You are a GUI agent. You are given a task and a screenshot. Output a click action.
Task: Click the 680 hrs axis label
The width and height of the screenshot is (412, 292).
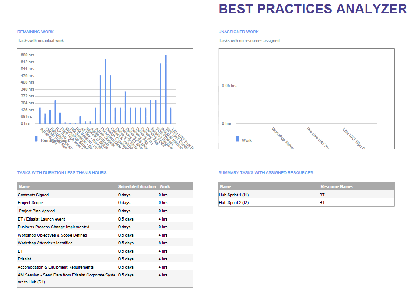27,55
